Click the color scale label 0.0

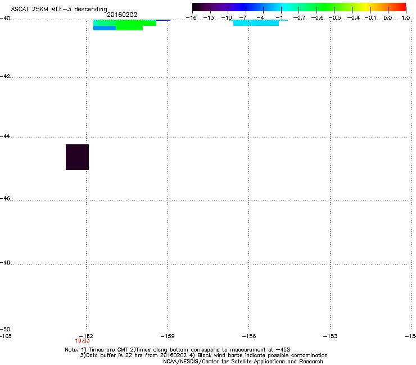(x=388, y=18)
